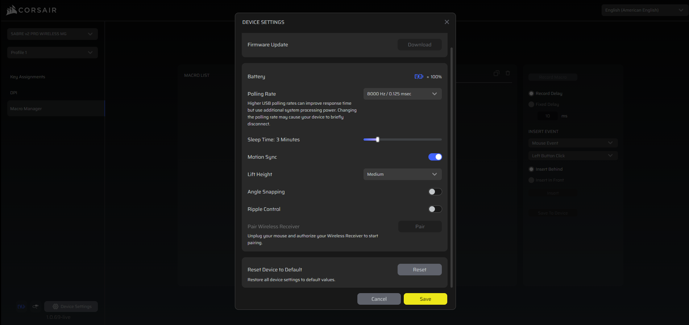This screenshot has width=689, height=325.
Task: Click the gear icon on Device Settings
Action: click(x=55, y=307)
